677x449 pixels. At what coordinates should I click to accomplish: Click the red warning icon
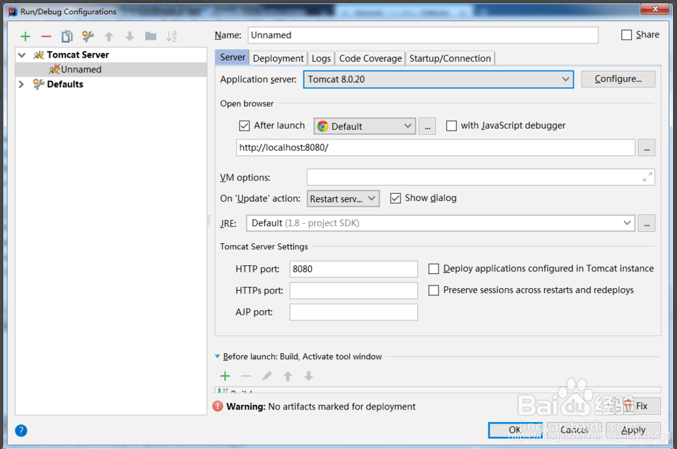(x=218, y=406)
